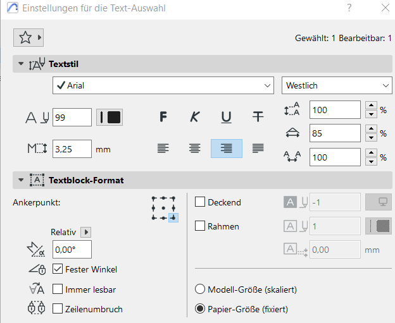Click the text height input field
This screenshot has height=323, width=395.
tap(72, 150)
